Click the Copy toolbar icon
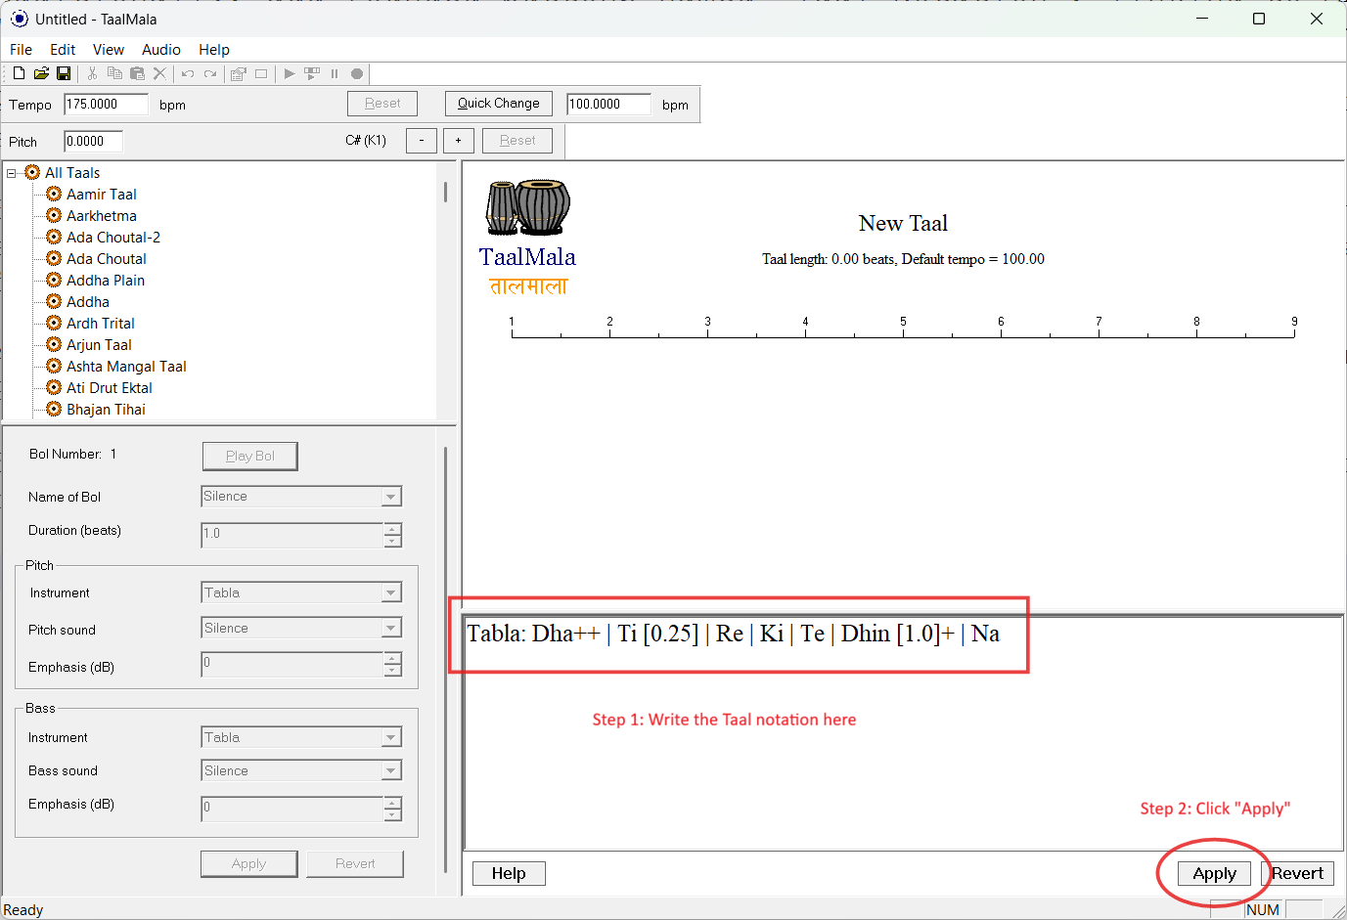Viewport: 1347px width, 920px height. point(114,73)
